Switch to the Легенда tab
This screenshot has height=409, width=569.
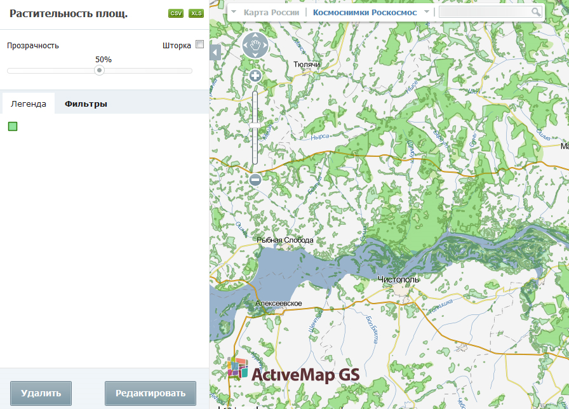(29, 104)
